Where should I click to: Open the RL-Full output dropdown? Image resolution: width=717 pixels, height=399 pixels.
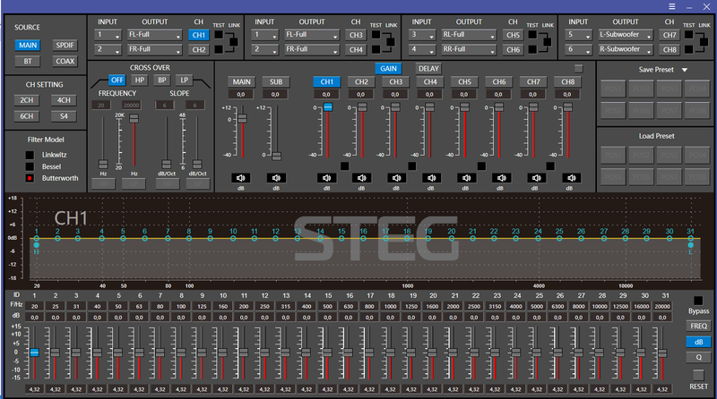[x=469, y=35]
